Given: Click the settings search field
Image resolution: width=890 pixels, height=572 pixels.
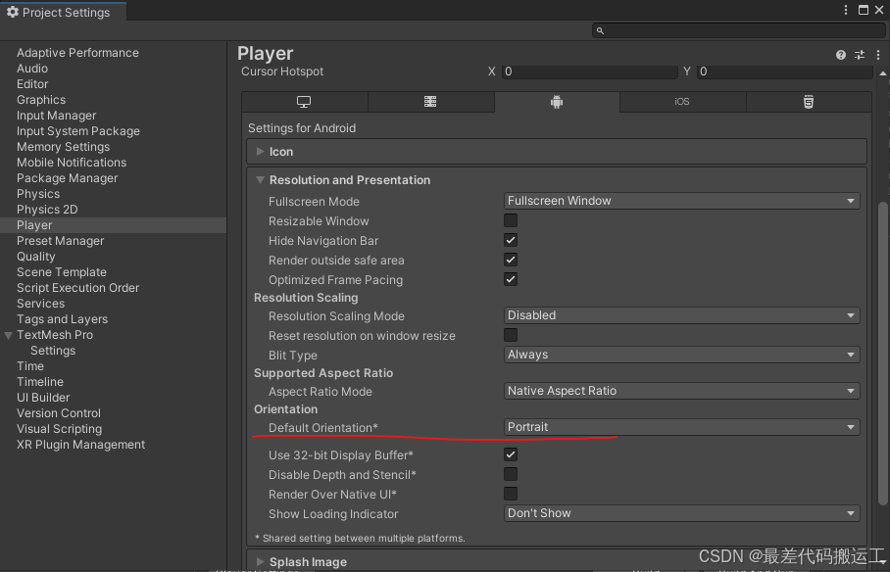Looking at the screenshot, I should coord(737,30).
